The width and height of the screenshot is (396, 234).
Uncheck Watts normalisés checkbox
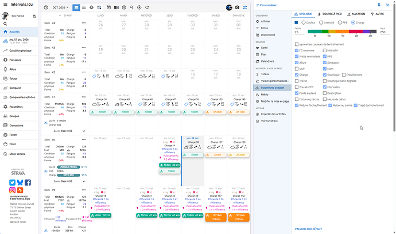tap(297, 56)
